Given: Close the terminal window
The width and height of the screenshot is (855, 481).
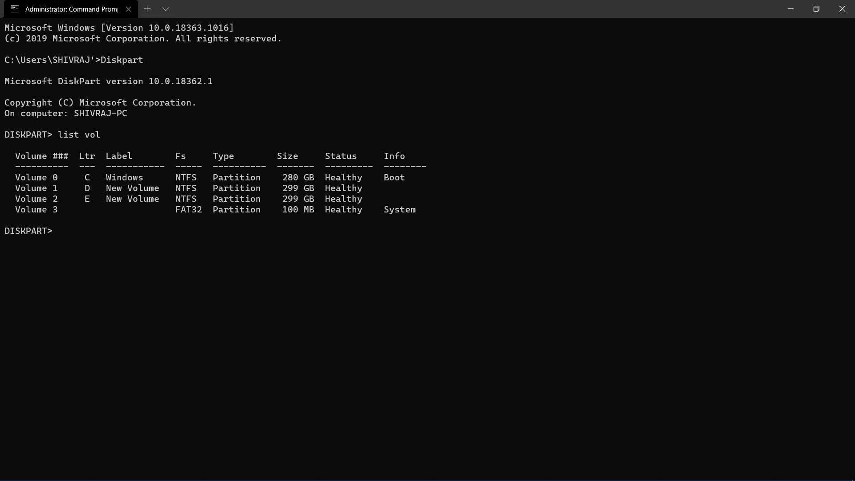Looking at the screenshot, I should click(x=842, y=9).
